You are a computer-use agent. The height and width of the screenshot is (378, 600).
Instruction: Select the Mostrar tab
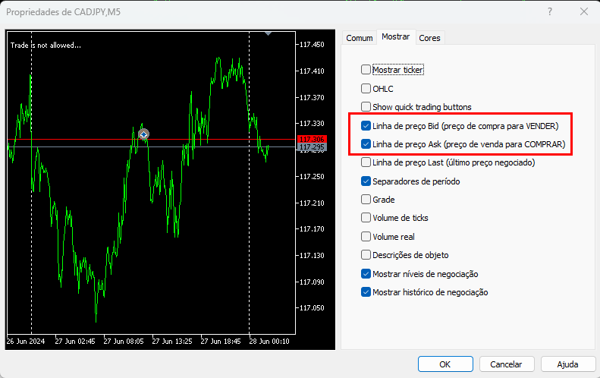coord(396,36)
